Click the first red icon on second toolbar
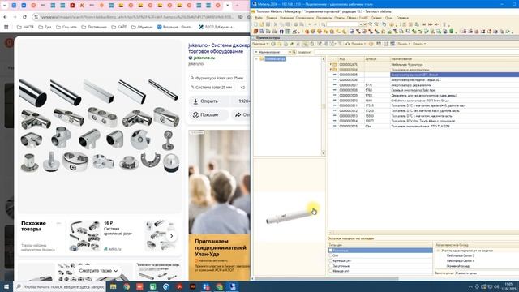The height and width of the screenshot is (292, 519). [256, 32]
